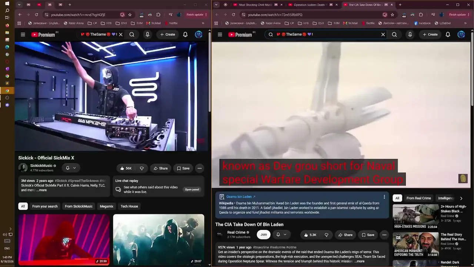Share the Bin Laden video
The height and width of the screenshot is (267, 474).
coord(345,235)
